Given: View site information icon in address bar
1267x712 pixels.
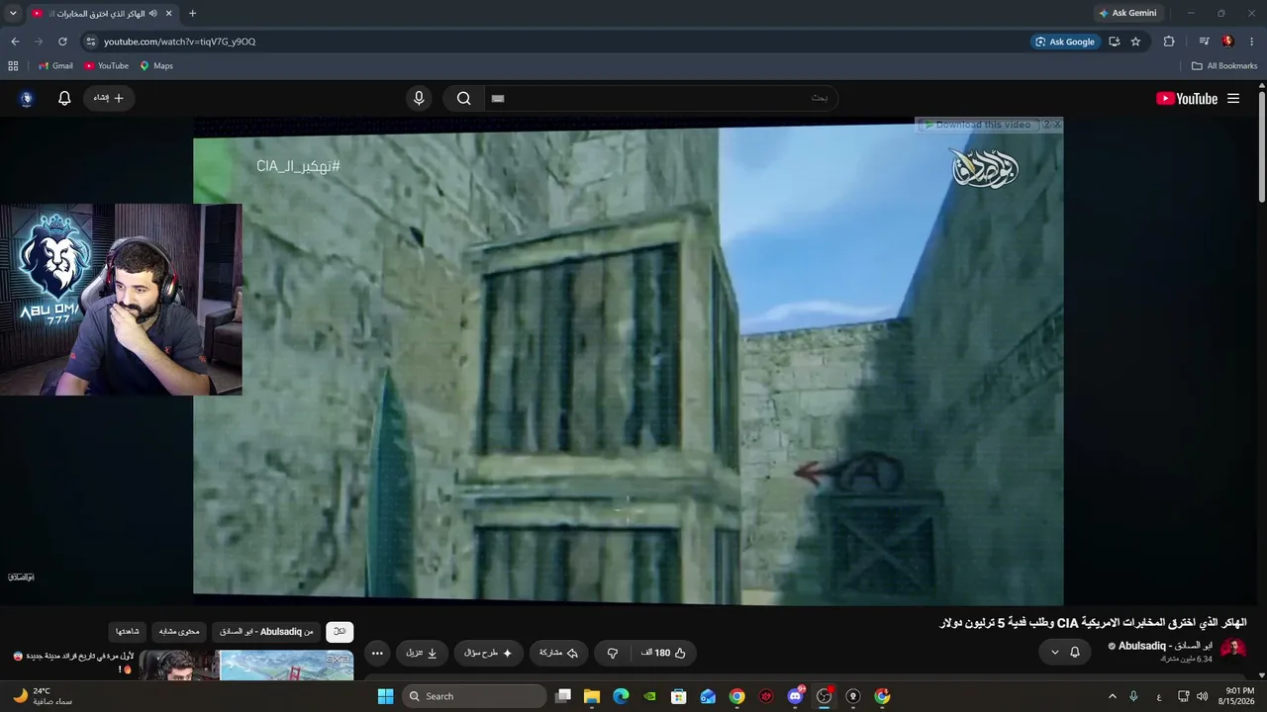Looking at the screenshot, I should coord(91,42).
